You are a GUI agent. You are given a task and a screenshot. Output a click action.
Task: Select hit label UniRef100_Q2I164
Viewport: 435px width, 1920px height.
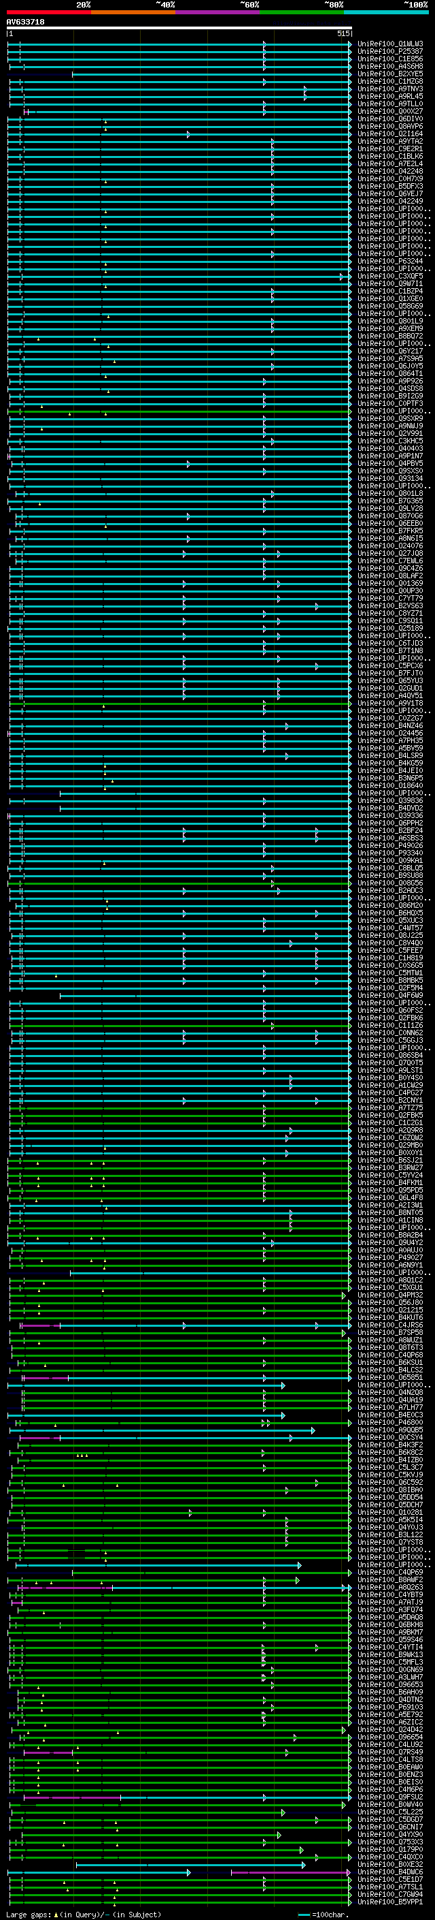pyautogui.click(x=390, y=134)
